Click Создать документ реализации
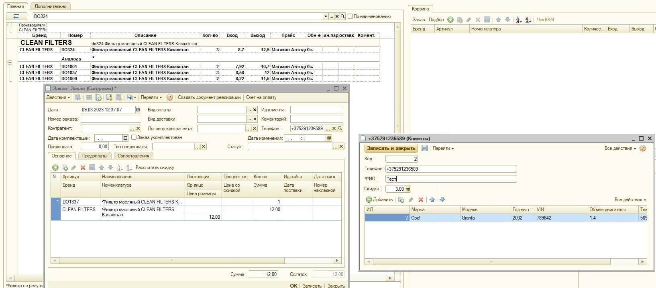Screen dimensions: 656x288 click(x=209, y=97)
